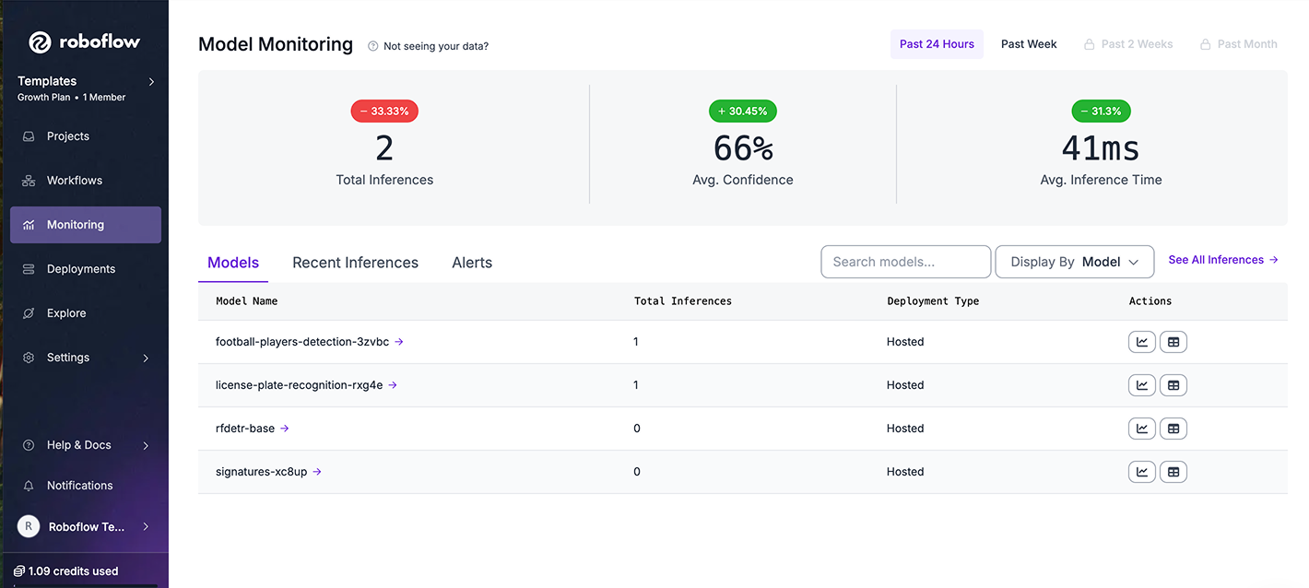Click the Explore icon in the sidebar
Screen dimensions: 1309x588
[x=29, y=313]
